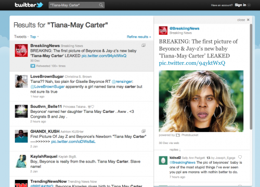This screenshot has width=260, height=187.
Task: Click reply bubble icon on kidsal2 reply
Action: click(240, 157)
